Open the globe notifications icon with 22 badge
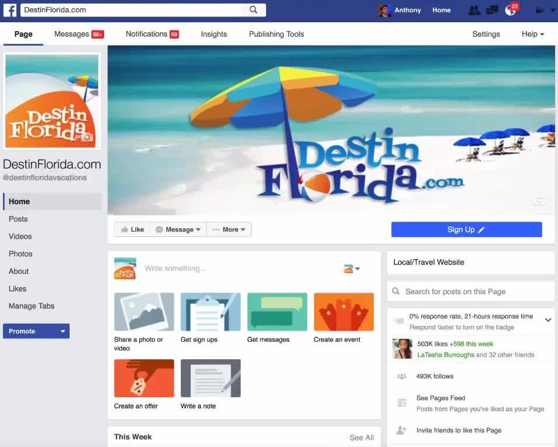The height and width of the screenshot is (447, 558). [510, 11]
